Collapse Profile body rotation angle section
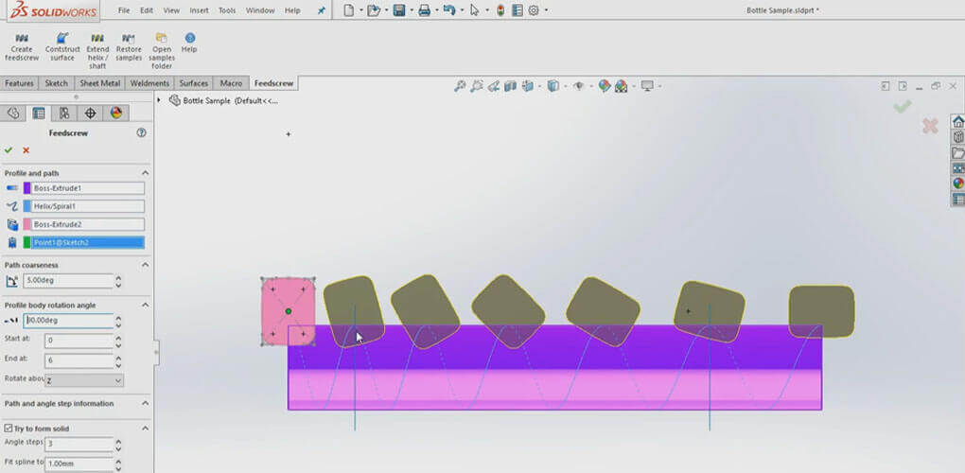The width and height of the screenshot is (965, 473). click(x=146, y=305)
